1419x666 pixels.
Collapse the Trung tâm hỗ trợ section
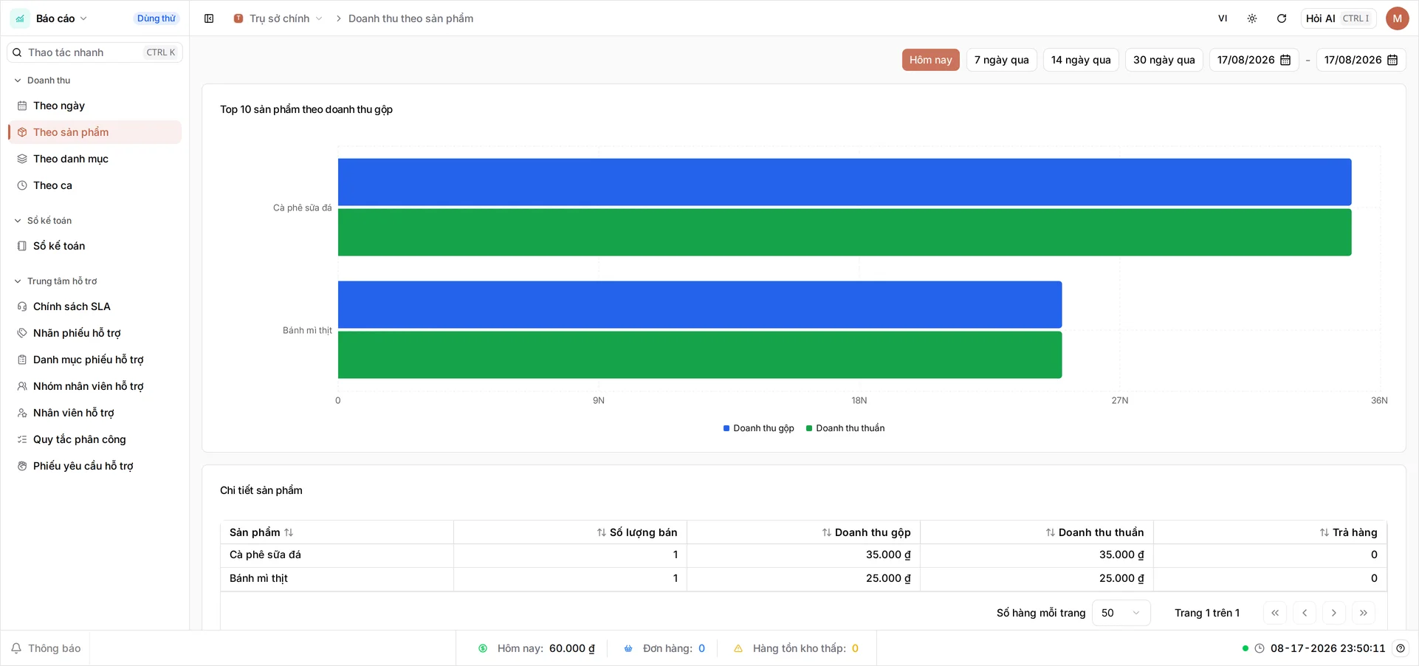point(55,281)
